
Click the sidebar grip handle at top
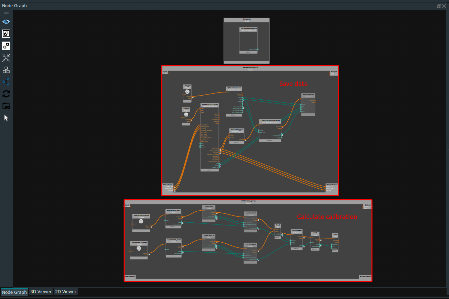(x=6, y=13)
